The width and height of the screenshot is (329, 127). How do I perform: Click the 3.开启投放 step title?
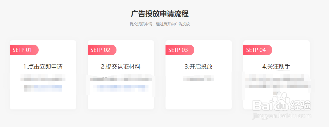[x=199, y=67]
